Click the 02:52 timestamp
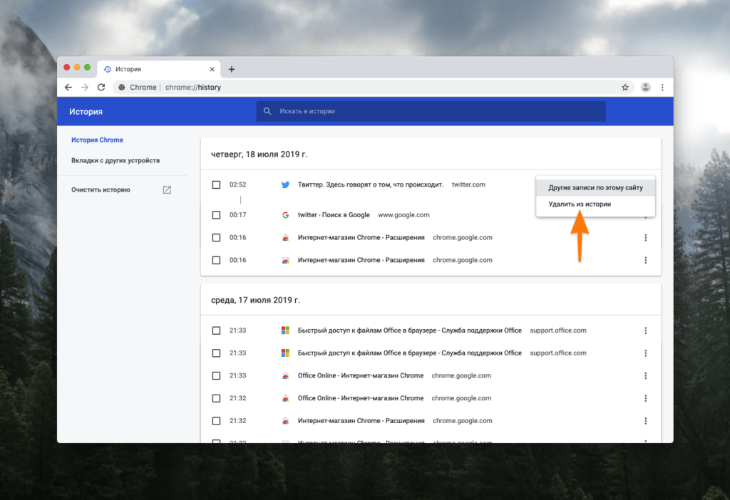730x500 pixels. point(238,184)
